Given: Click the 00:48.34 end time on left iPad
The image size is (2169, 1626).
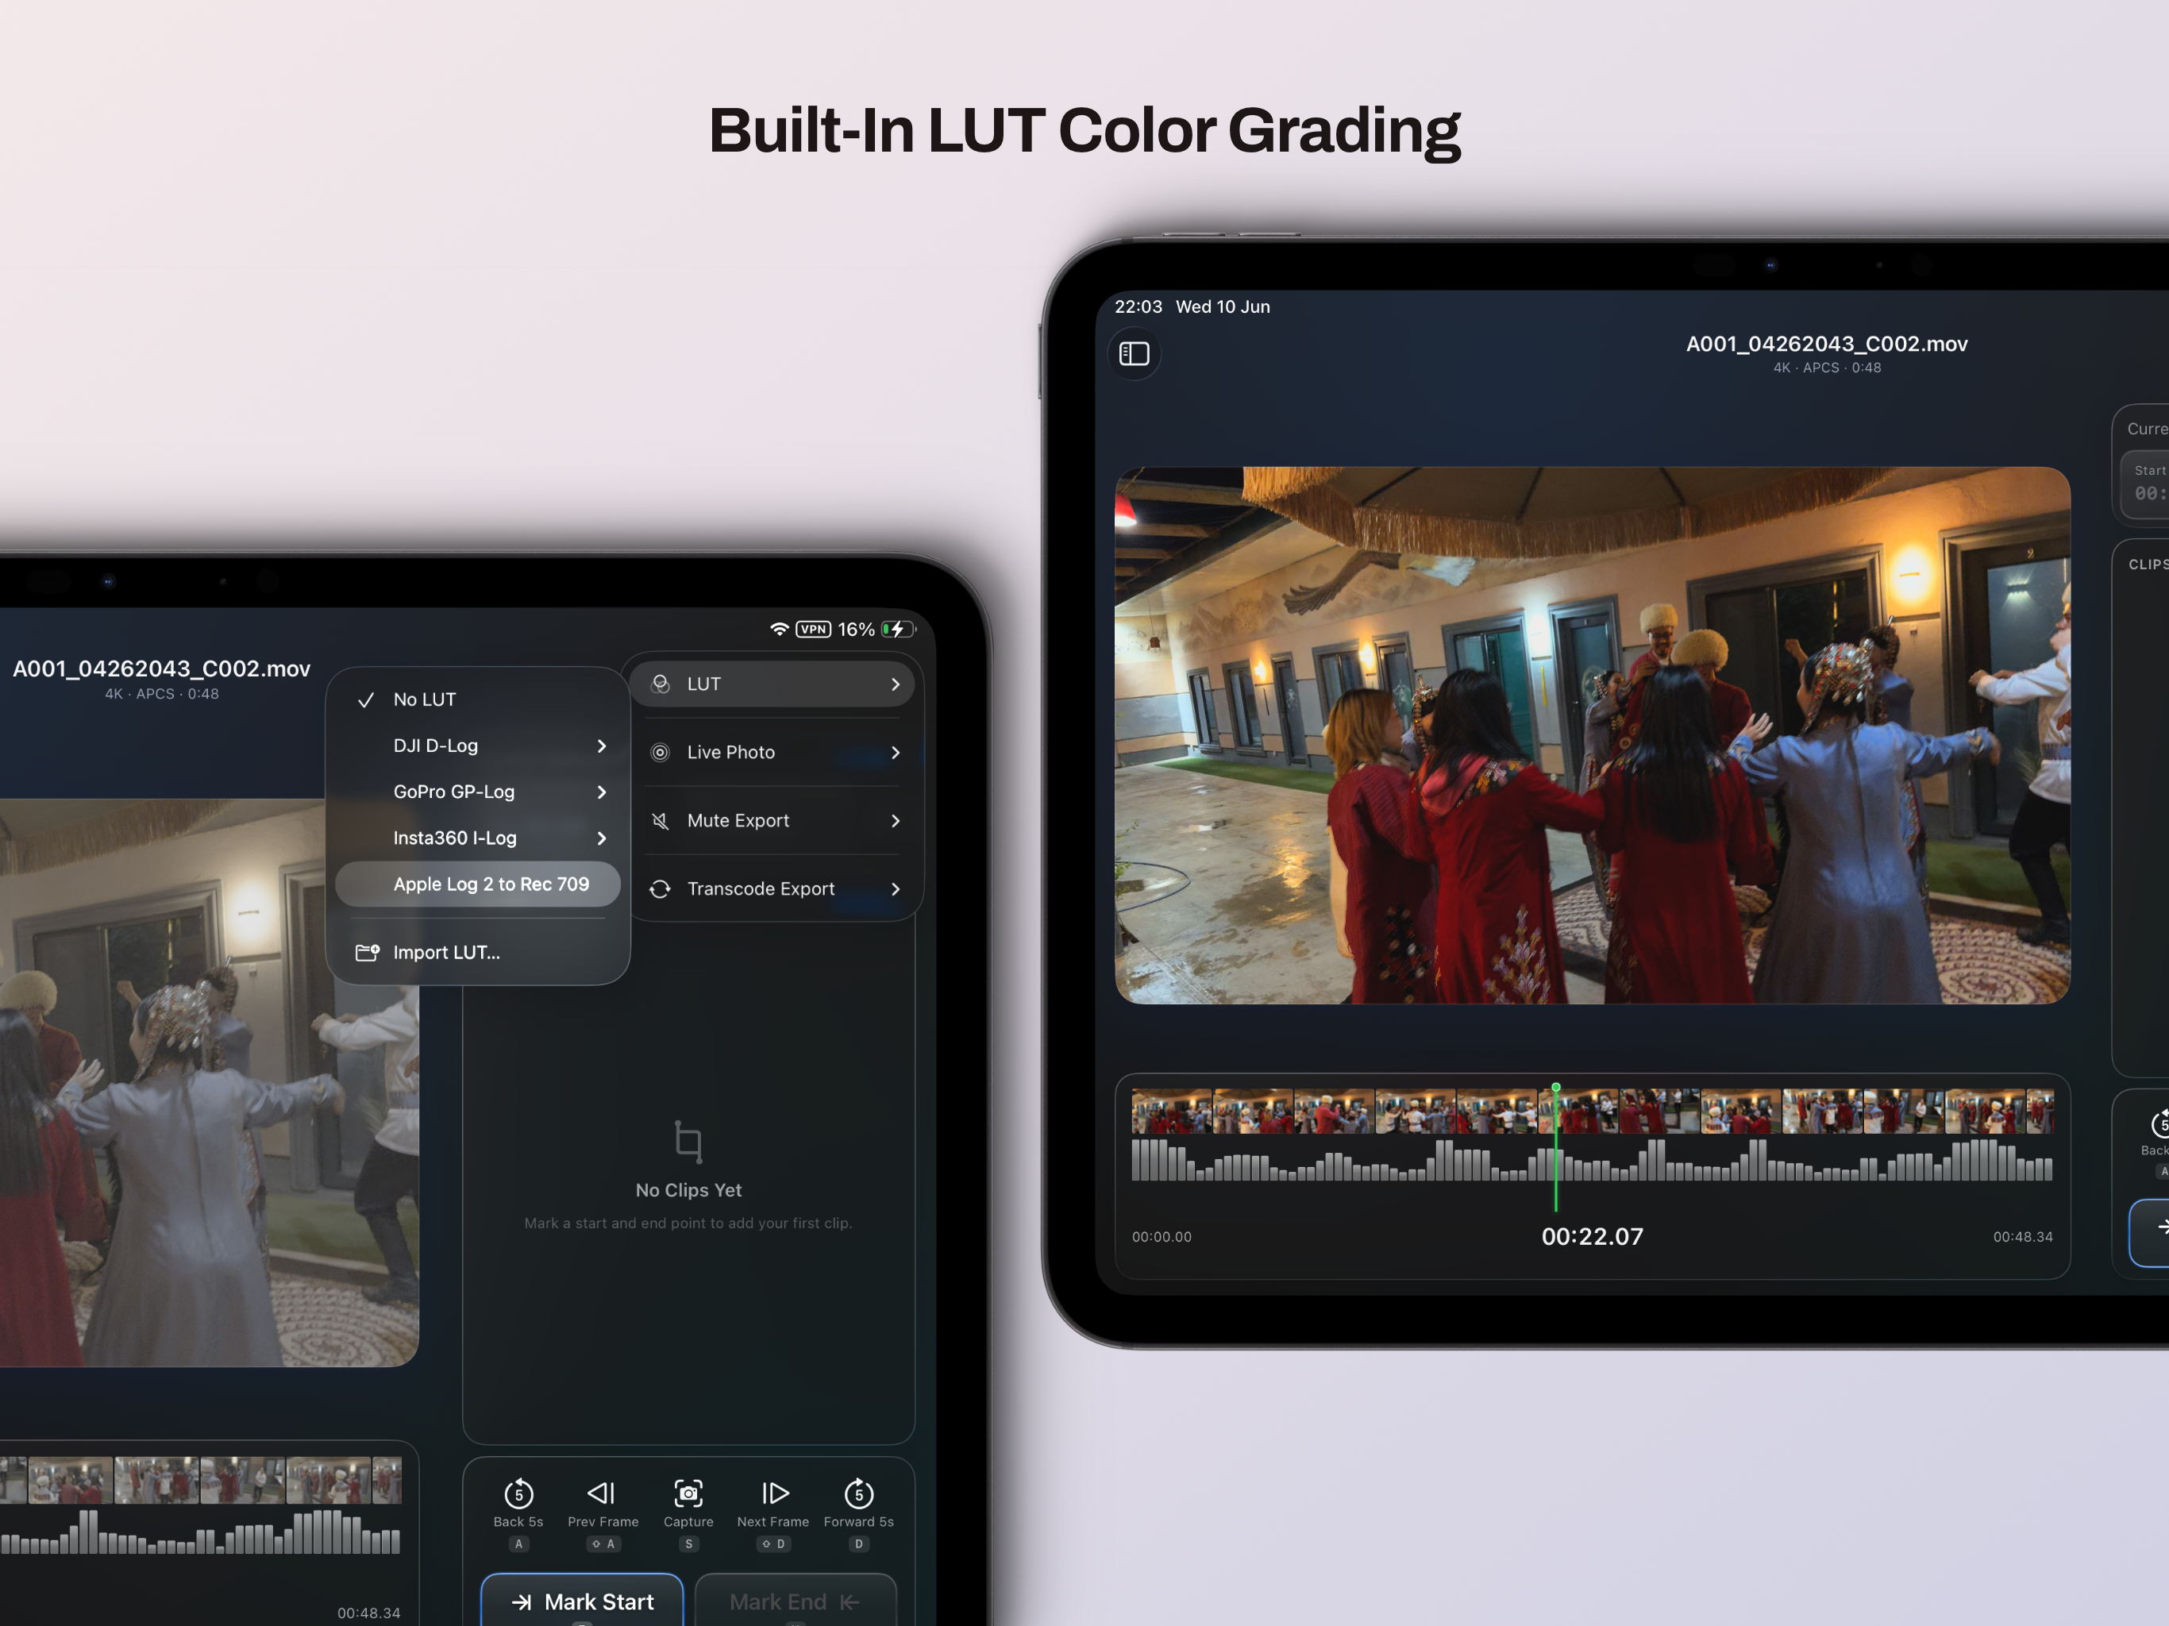Looking at the screenshot, I should tap(368, 1613).
